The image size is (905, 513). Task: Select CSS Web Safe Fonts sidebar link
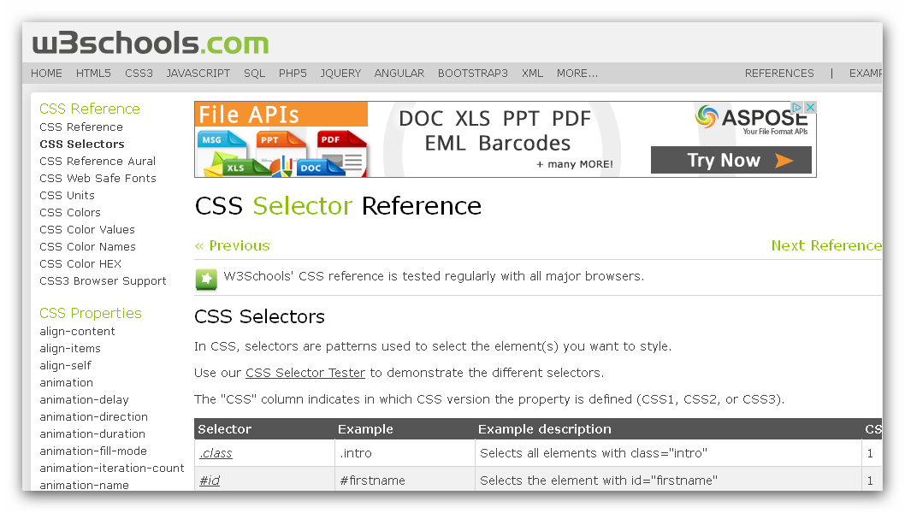(x=98, y=179)
